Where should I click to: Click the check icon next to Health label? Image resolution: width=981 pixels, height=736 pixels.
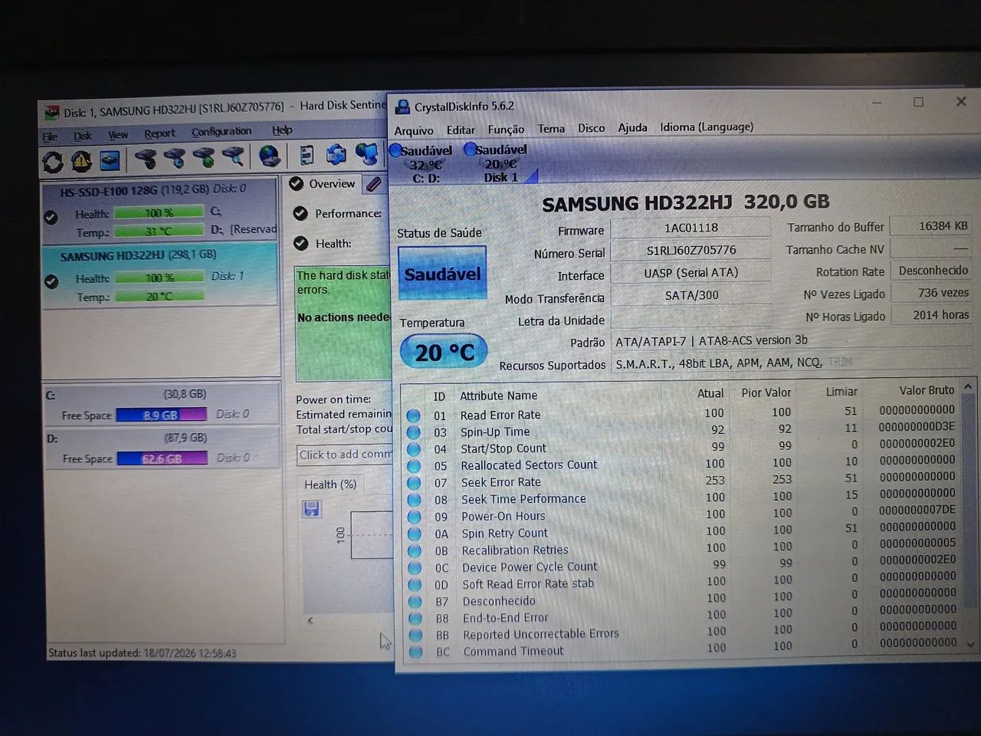point(300,244)
